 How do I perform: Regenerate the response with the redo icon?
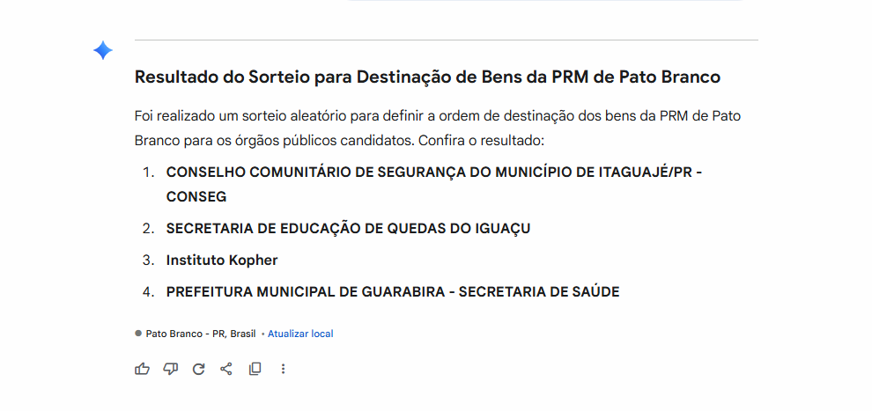[x=198, y=369]
